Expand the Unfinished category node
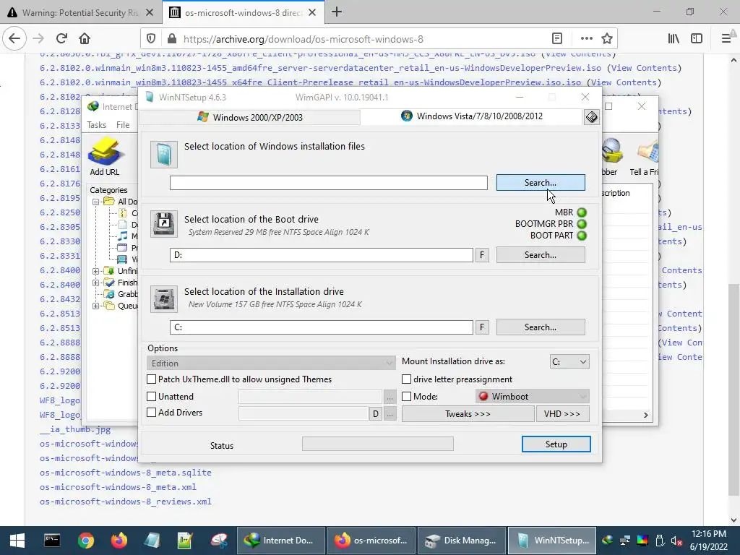This screenshot has width=740, height=555. click(x=96, y=271)
